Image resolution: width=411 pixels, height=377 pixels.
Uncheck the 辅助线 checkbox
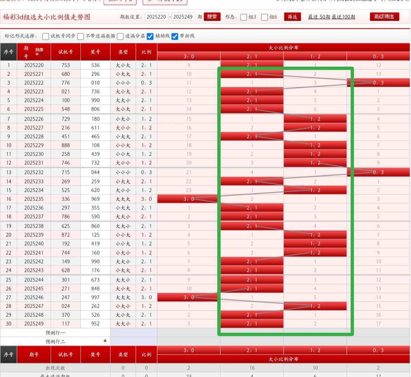(x=150, y=36)
